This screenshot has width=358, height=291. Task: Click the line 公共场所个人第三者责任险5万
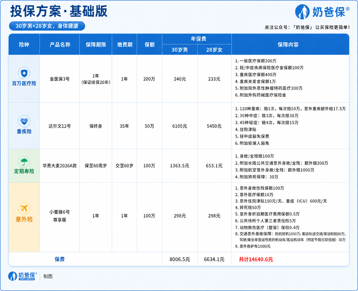pos(265,221)
